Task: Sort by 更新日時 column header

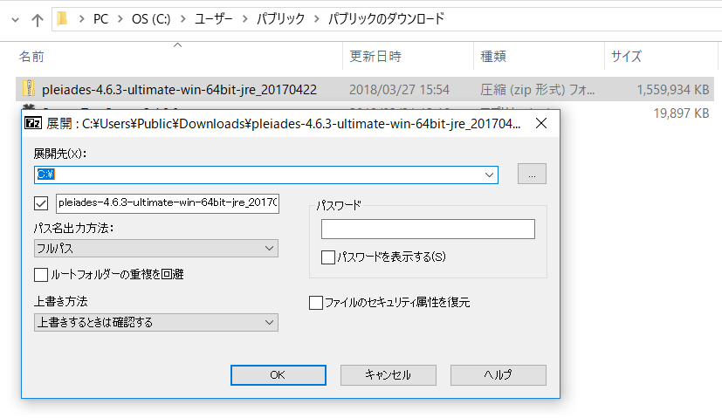Action: click(x=375, y=56)
